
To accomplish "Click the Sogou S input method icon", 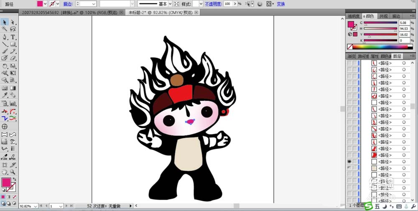I will coord(369,206).
